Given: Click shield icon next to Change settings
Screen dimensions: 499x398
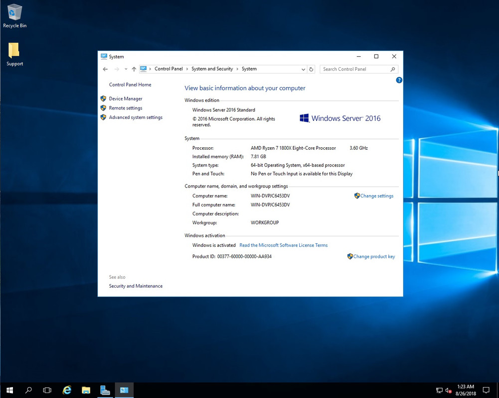Looking at the screenshot, I should pyautogui.click(x=357, y=196).
